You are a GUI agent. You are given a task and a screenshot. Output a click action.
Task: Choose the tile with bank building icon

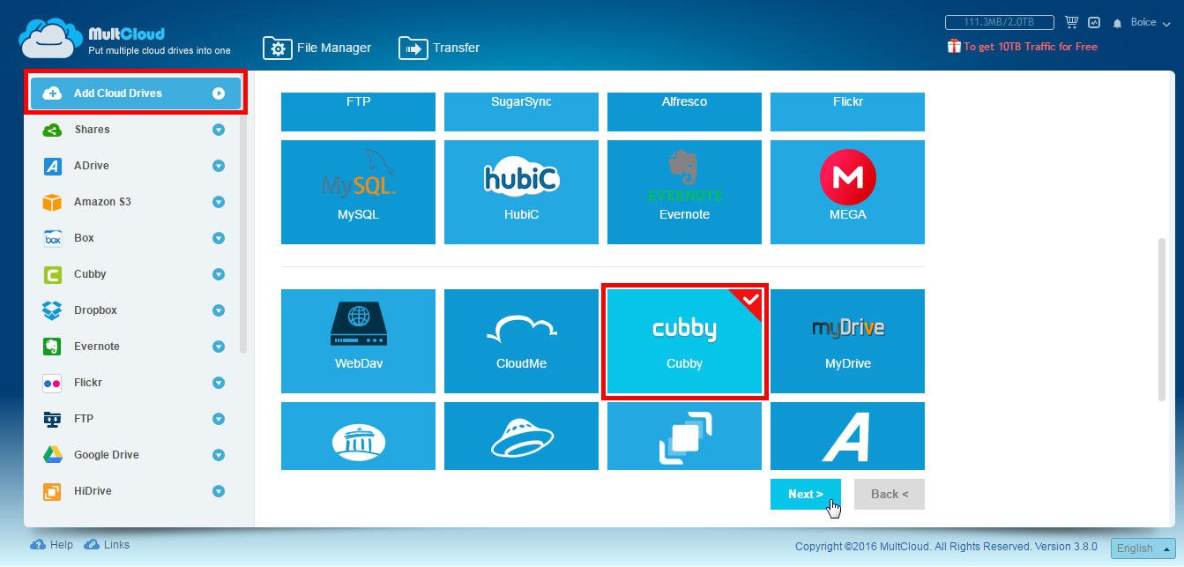358,436
